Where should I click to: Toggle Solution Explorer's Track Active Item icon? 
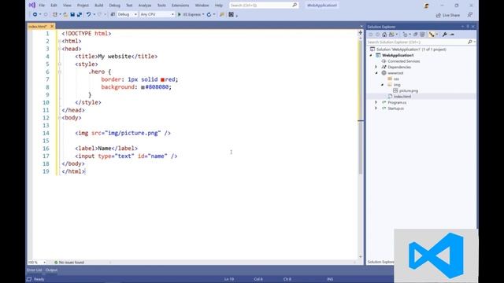point(432,35)
